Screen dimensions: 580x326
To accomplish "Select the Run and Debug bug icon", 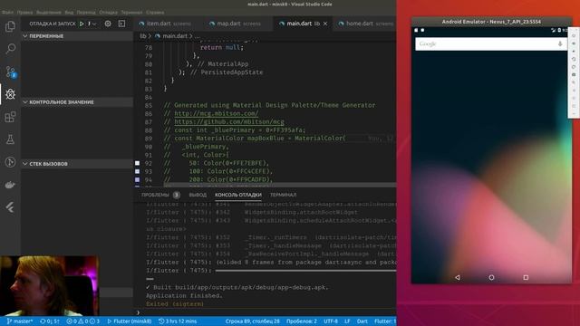I will [10, 94].
